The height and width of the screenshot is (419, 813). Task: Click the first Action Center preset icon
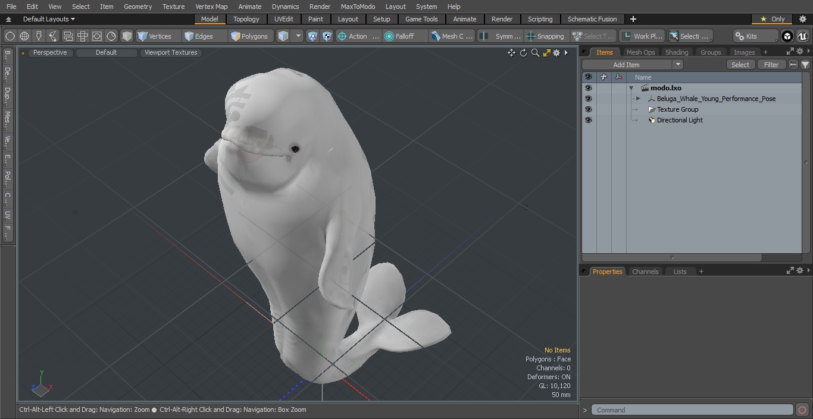(x=313, y=36)
